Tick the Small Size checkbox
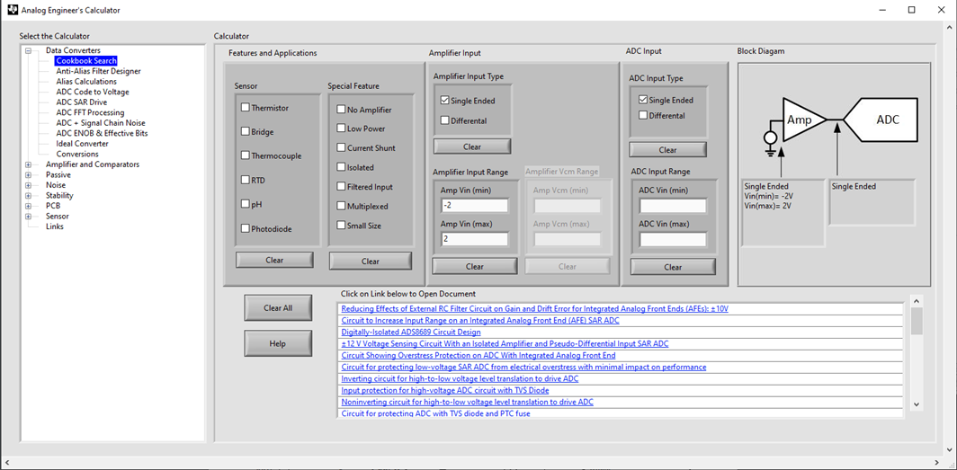 [x=341, y=225]
